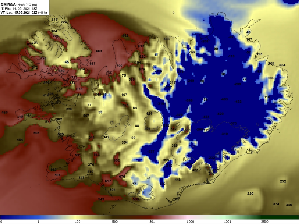Select the '627' value
The width and height of the screenshot is (299, 224).
coord(30,44)
